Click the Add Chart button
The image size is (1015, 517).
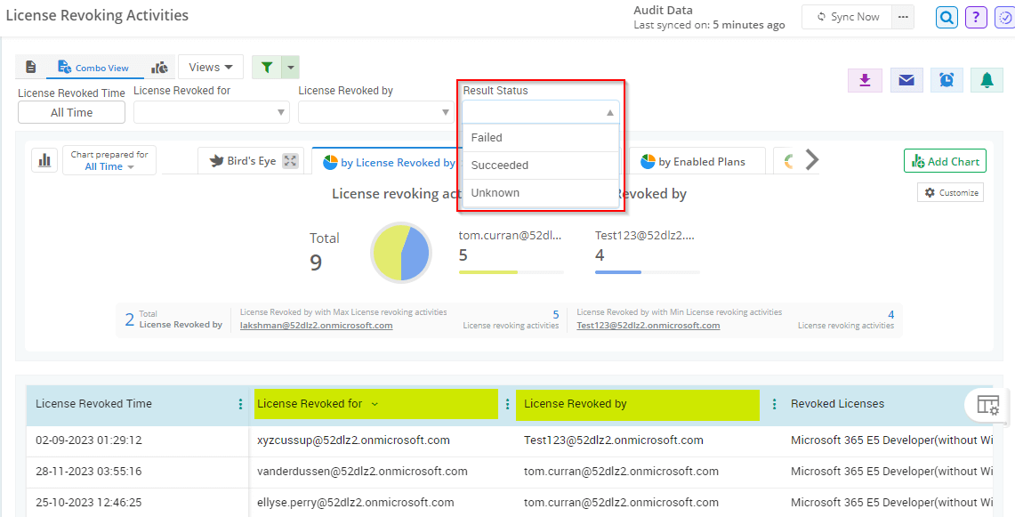tap(944, 161)
